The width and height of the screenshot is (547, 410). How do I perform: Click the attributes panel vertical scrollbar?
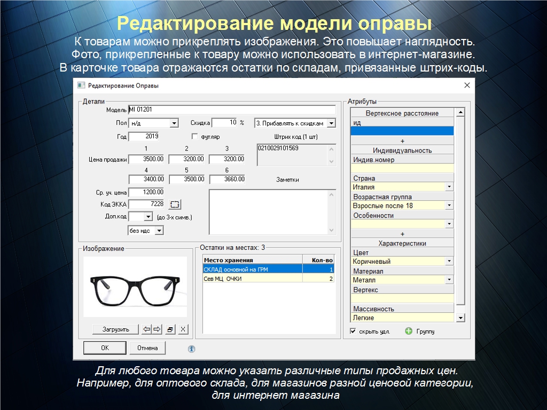[460, 214]
